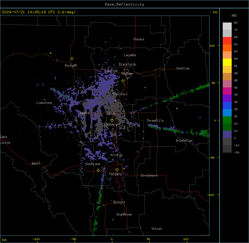Click the yellow diamond marker directly above Calgary label

pos(117,170)
